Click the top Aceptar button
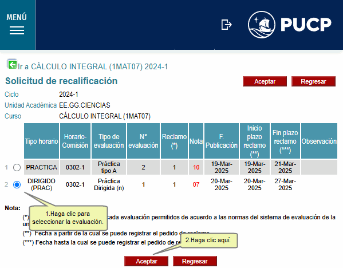 (x=265, y=81)
